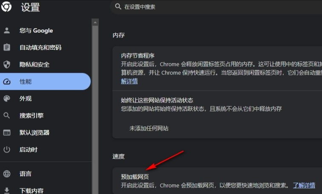Click the magnifier icon beside 搜索引擎
322x194 pixels.
click(7, 115)
